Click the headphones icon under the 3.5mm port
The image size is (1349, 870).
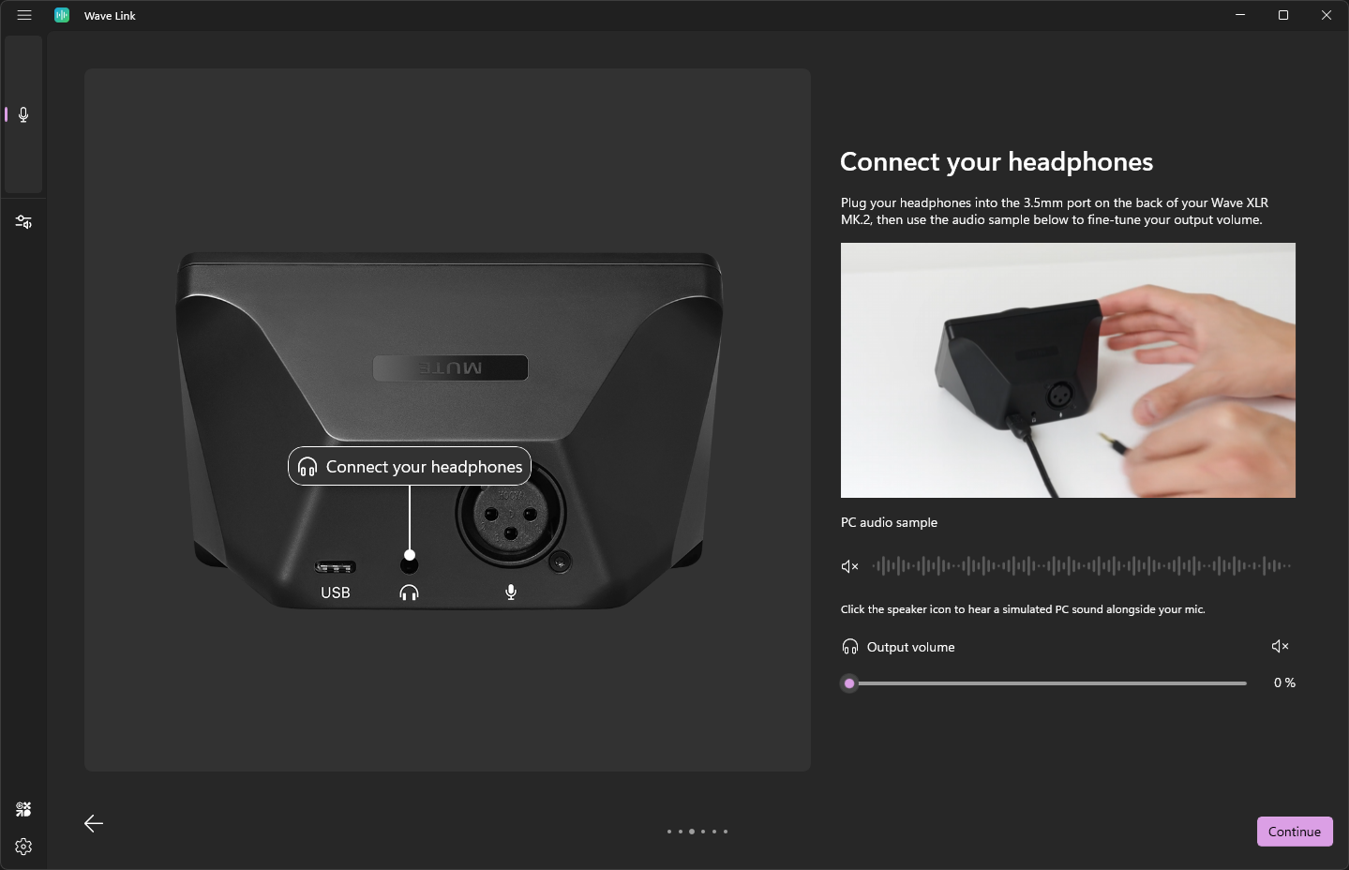coord(409,592)
